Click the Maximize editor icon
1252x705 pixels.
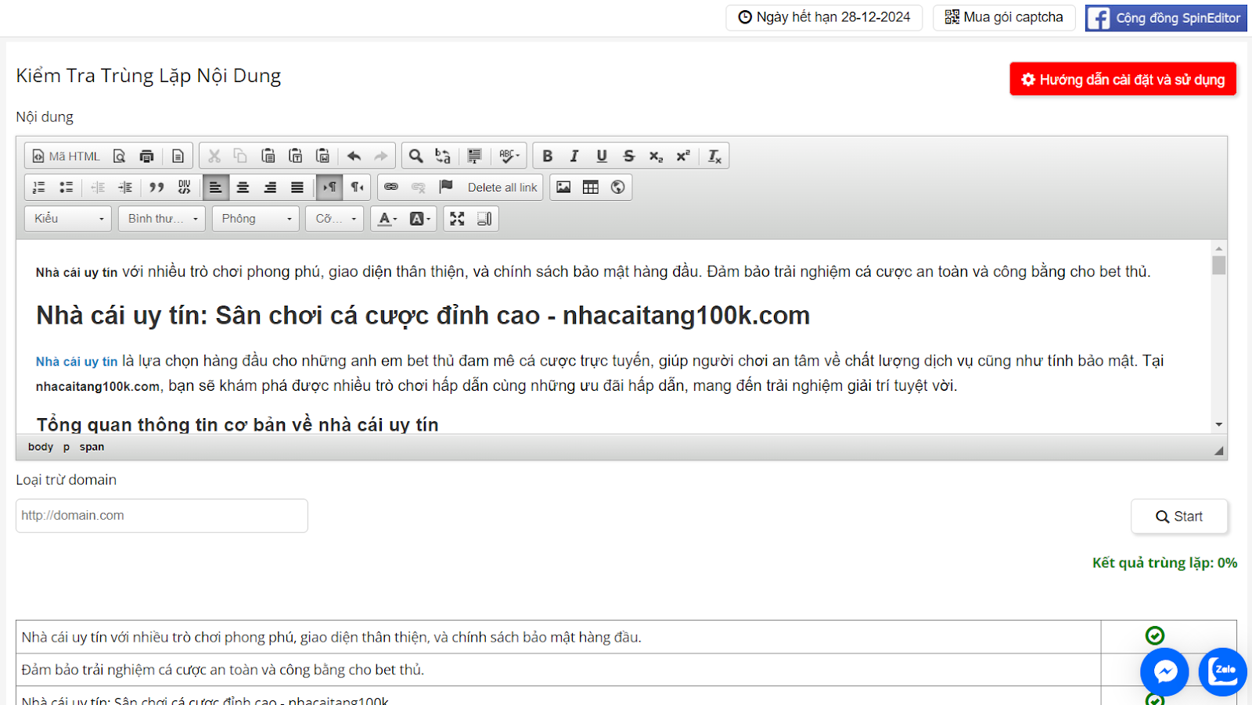pos(457,219)
